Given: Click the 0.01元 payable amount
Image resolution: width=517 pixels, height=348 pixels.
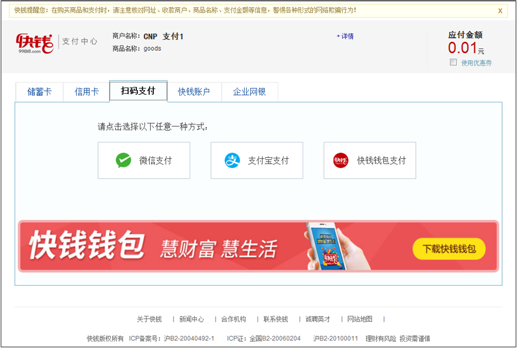Looking at the screenshot, I should 466,48.
